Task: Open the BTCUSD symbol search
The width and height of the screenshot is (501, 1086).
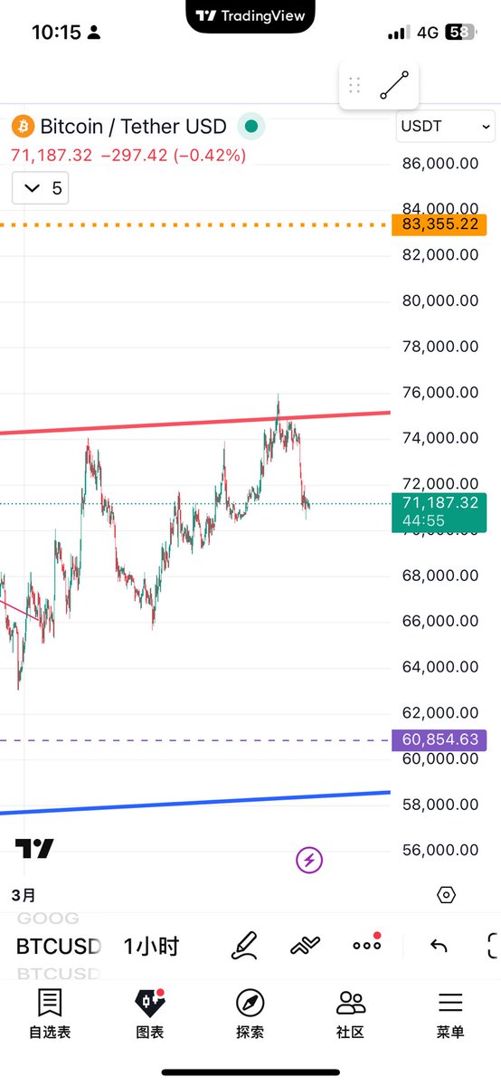Action: tap(58, 947)
